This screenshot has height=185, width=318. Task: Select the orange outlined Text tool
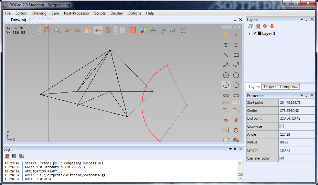tap(236, 45)
